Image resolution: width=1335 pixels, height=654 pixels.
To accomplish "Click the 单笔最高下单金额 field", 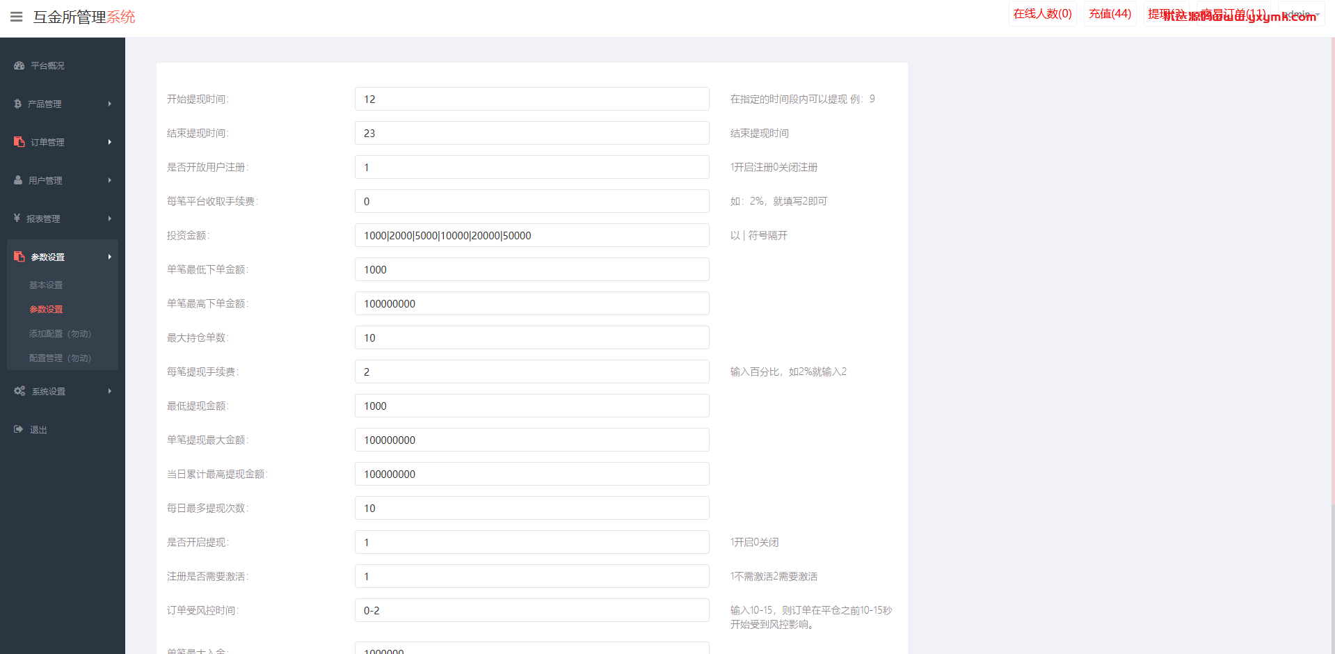I will point(532,303).
